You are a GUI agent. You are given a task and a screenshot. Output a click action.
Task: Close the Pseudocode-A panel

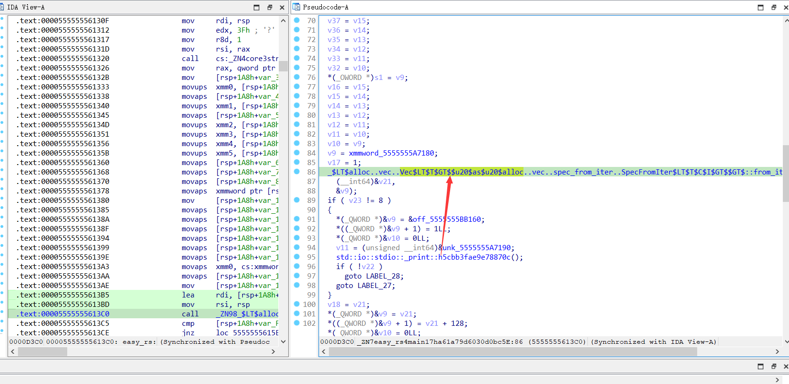[786, 7]
